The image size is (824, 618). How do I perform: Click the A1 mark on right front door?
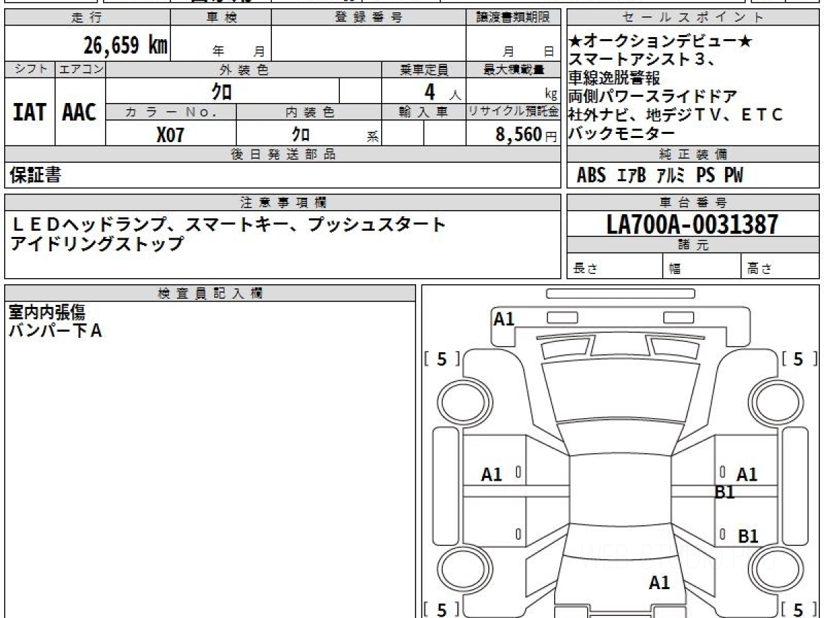(x=746, y=474)
